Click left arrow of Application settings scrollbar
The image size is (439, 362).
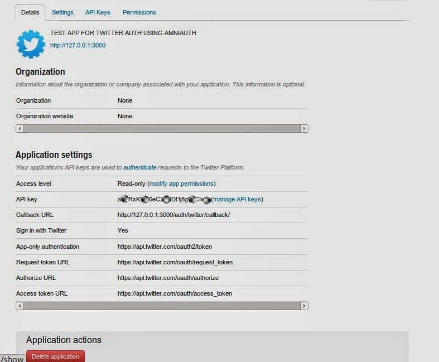[x=20, y=306]
